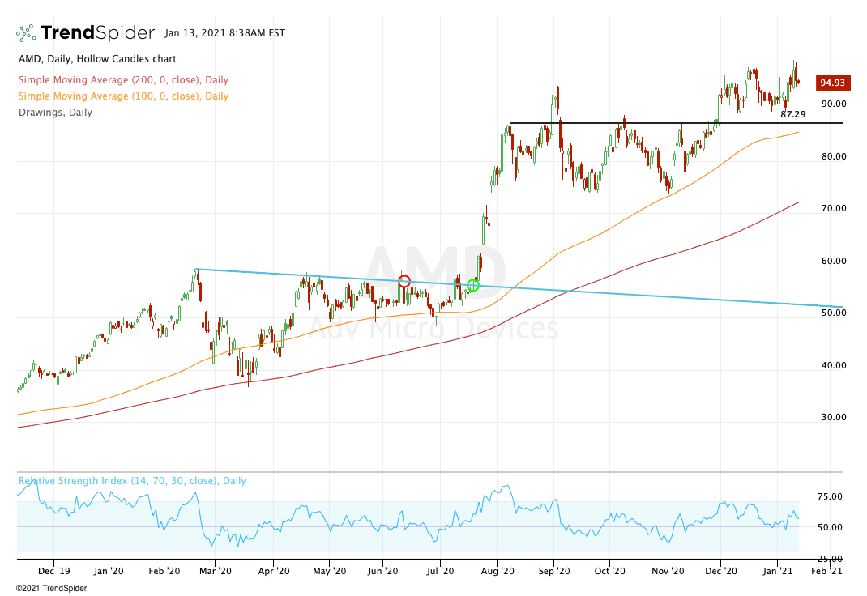This screenshot has width=867, height=596.
Task: Select the AMD, Daily, Hollow Candles chart label
Action: [97, 58]
